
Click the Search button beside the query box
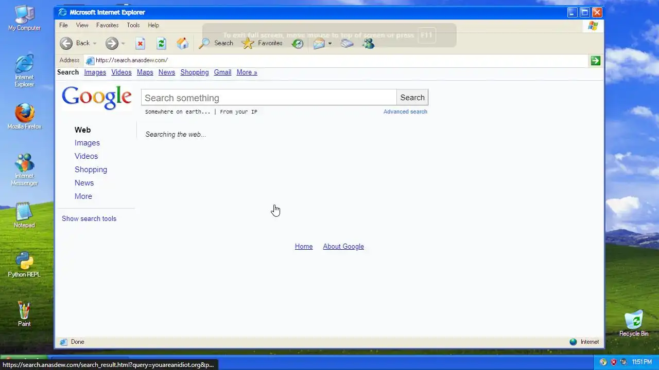(x=412, y=98)
